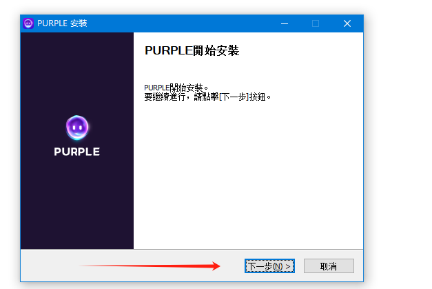Click the line PURPLE開始安裝。 in body
The image size is (432, 289).
176,88
